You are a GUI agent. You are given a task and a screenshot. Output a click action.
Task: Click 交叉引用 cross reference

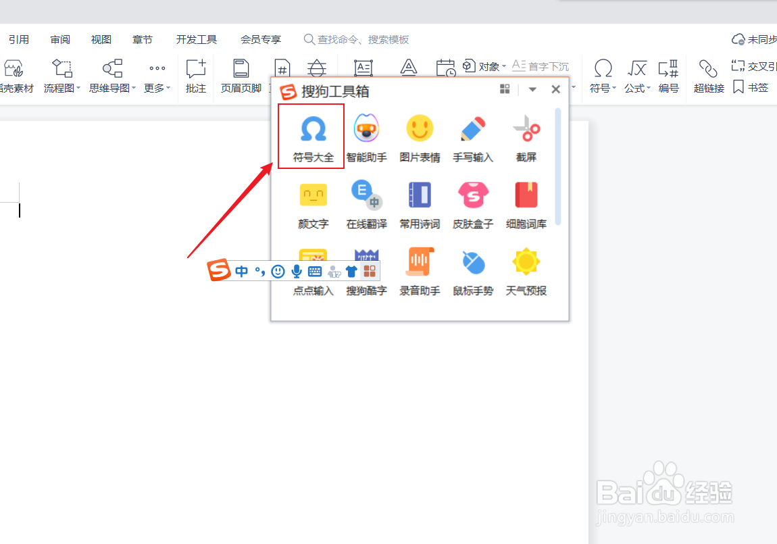click(x=754, y=66)
